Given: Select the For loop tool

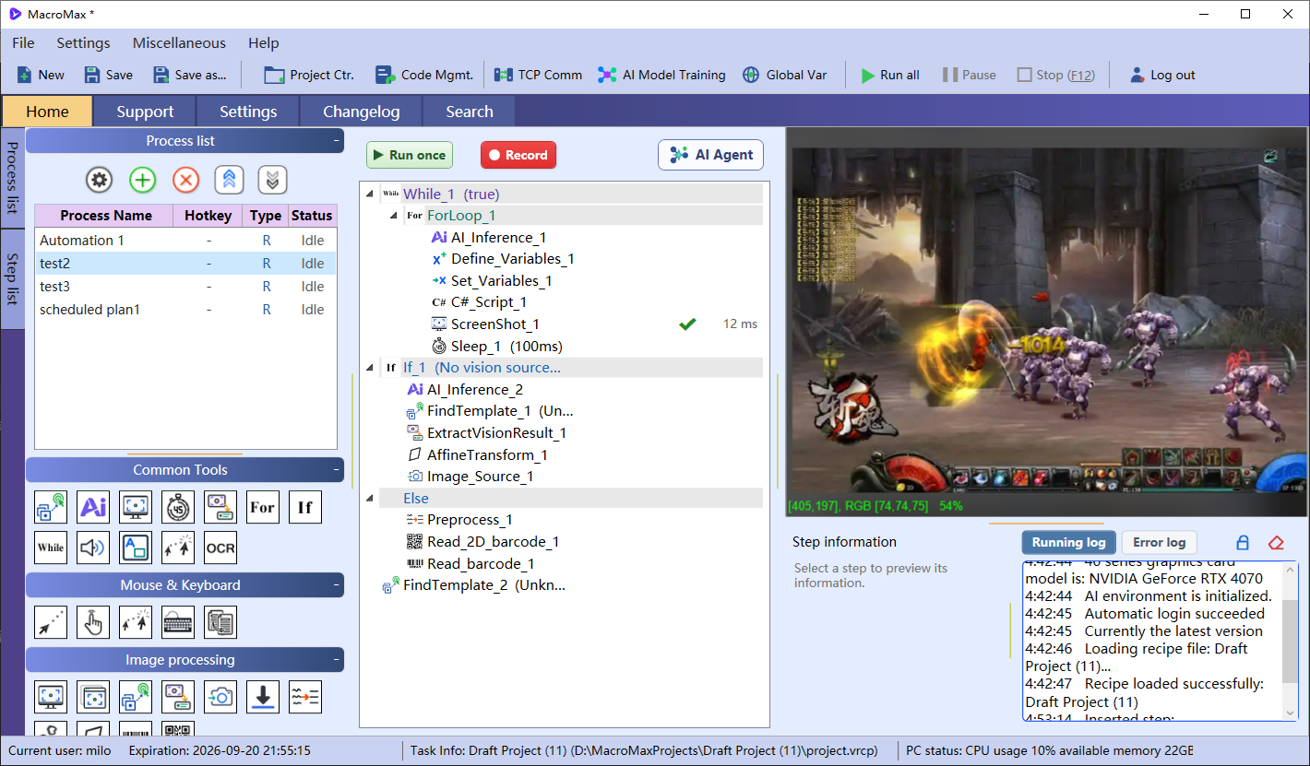Looking at the screenshot, I should click(x=263, y=507).
